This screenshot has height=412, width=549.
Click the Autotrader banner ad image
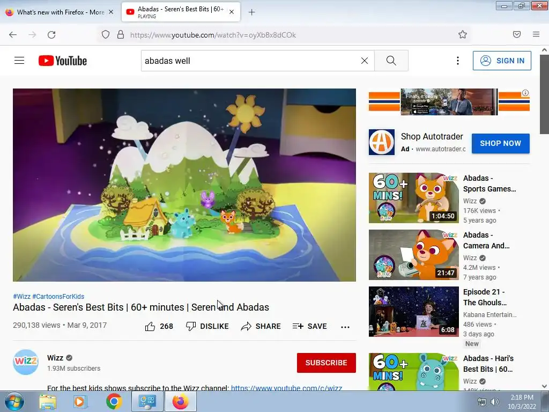[449, 101]
